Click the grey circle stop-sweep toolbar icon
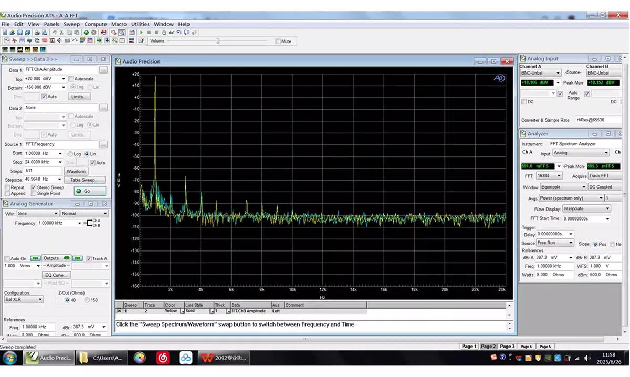The height and width of the screenshot is (377, 630). [93, 33]
